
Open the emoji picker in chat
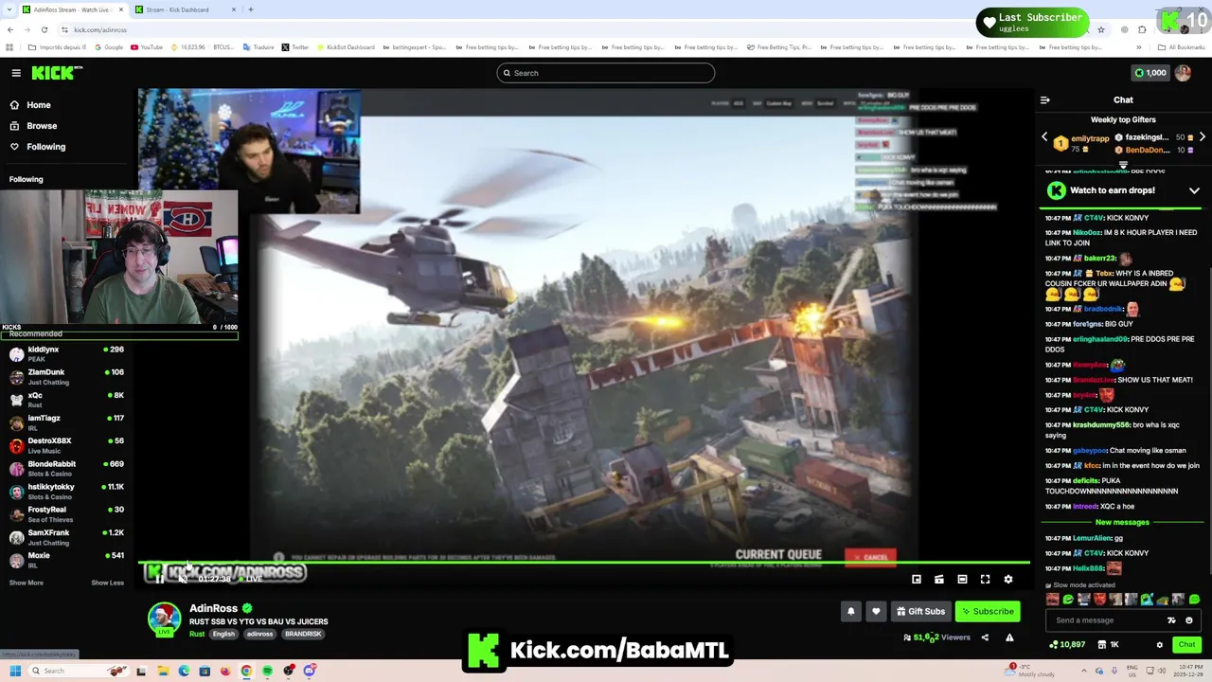pyautogui.click(x=1189, y=620)
